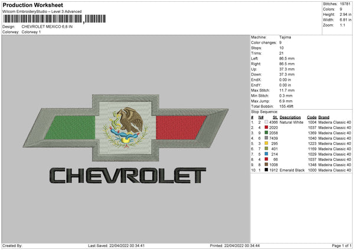Viewport: 354px width, 250px height.
Task: Click the Down extent label
Action: tap(256, 74)
